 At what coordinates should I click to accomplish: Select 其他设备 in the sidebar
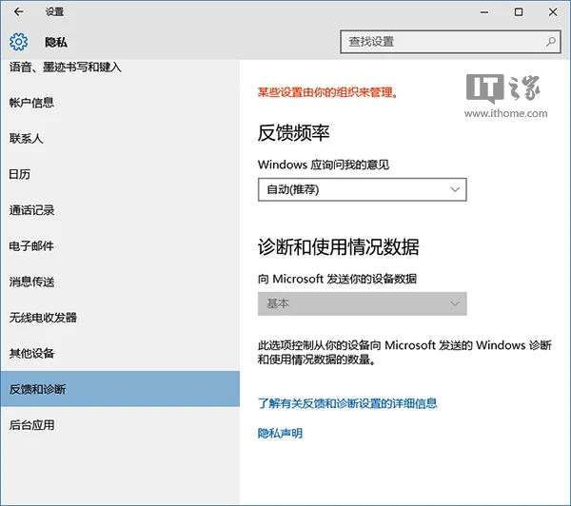coord(31,353)
